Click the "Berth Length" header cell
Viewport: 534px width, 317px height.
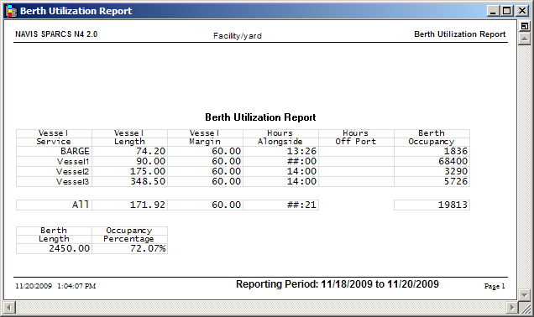pyautogui.click(x=54, y=235)
